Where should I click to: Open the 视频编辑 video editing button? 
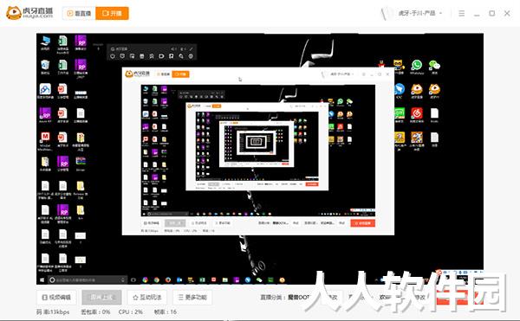56,297
